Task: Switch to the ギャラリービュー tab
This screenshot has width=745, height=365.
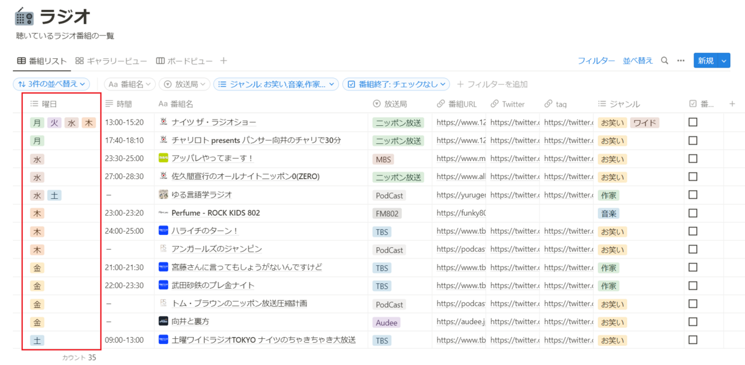Action: 111,61
